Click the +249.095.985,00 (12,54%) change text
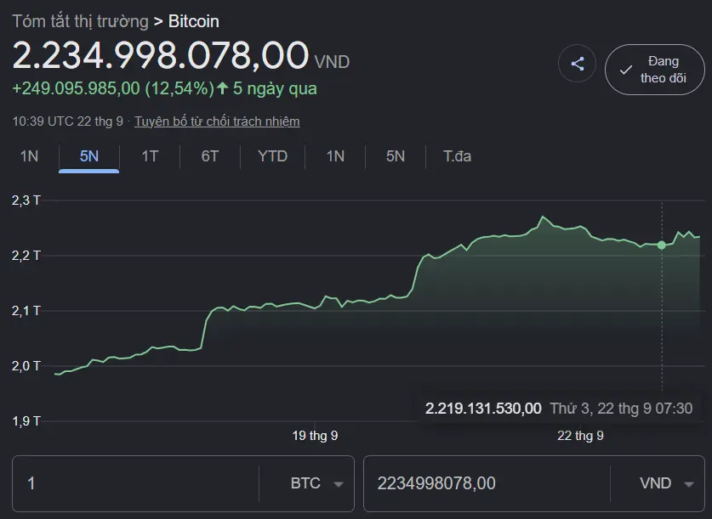 tap(113, 88)
